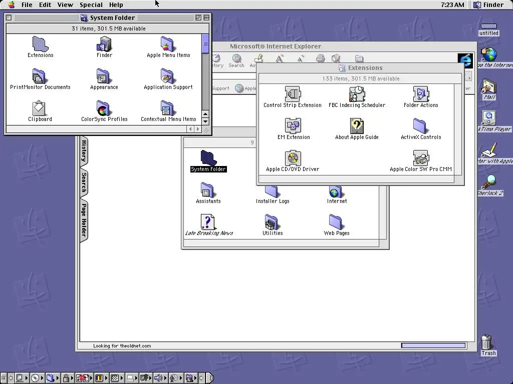Viewport: 513px width, 384px height.
Task: Select the Finder file icon in System Folder
Action: point(104,44)
